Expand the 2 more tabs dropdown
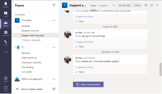Image resolution: width=162 pixels, height=94 pixels. pos(104,6)
